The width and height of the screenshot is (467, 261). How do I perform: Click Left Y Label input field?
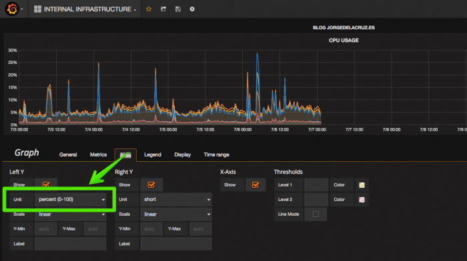(71, 244)
